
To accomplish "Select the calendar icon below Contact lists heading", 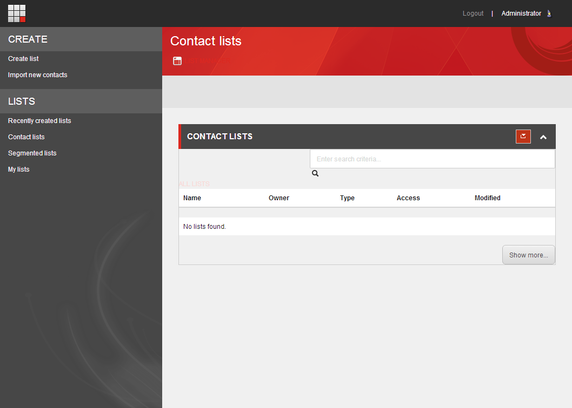I will click(x=177, y=60).
